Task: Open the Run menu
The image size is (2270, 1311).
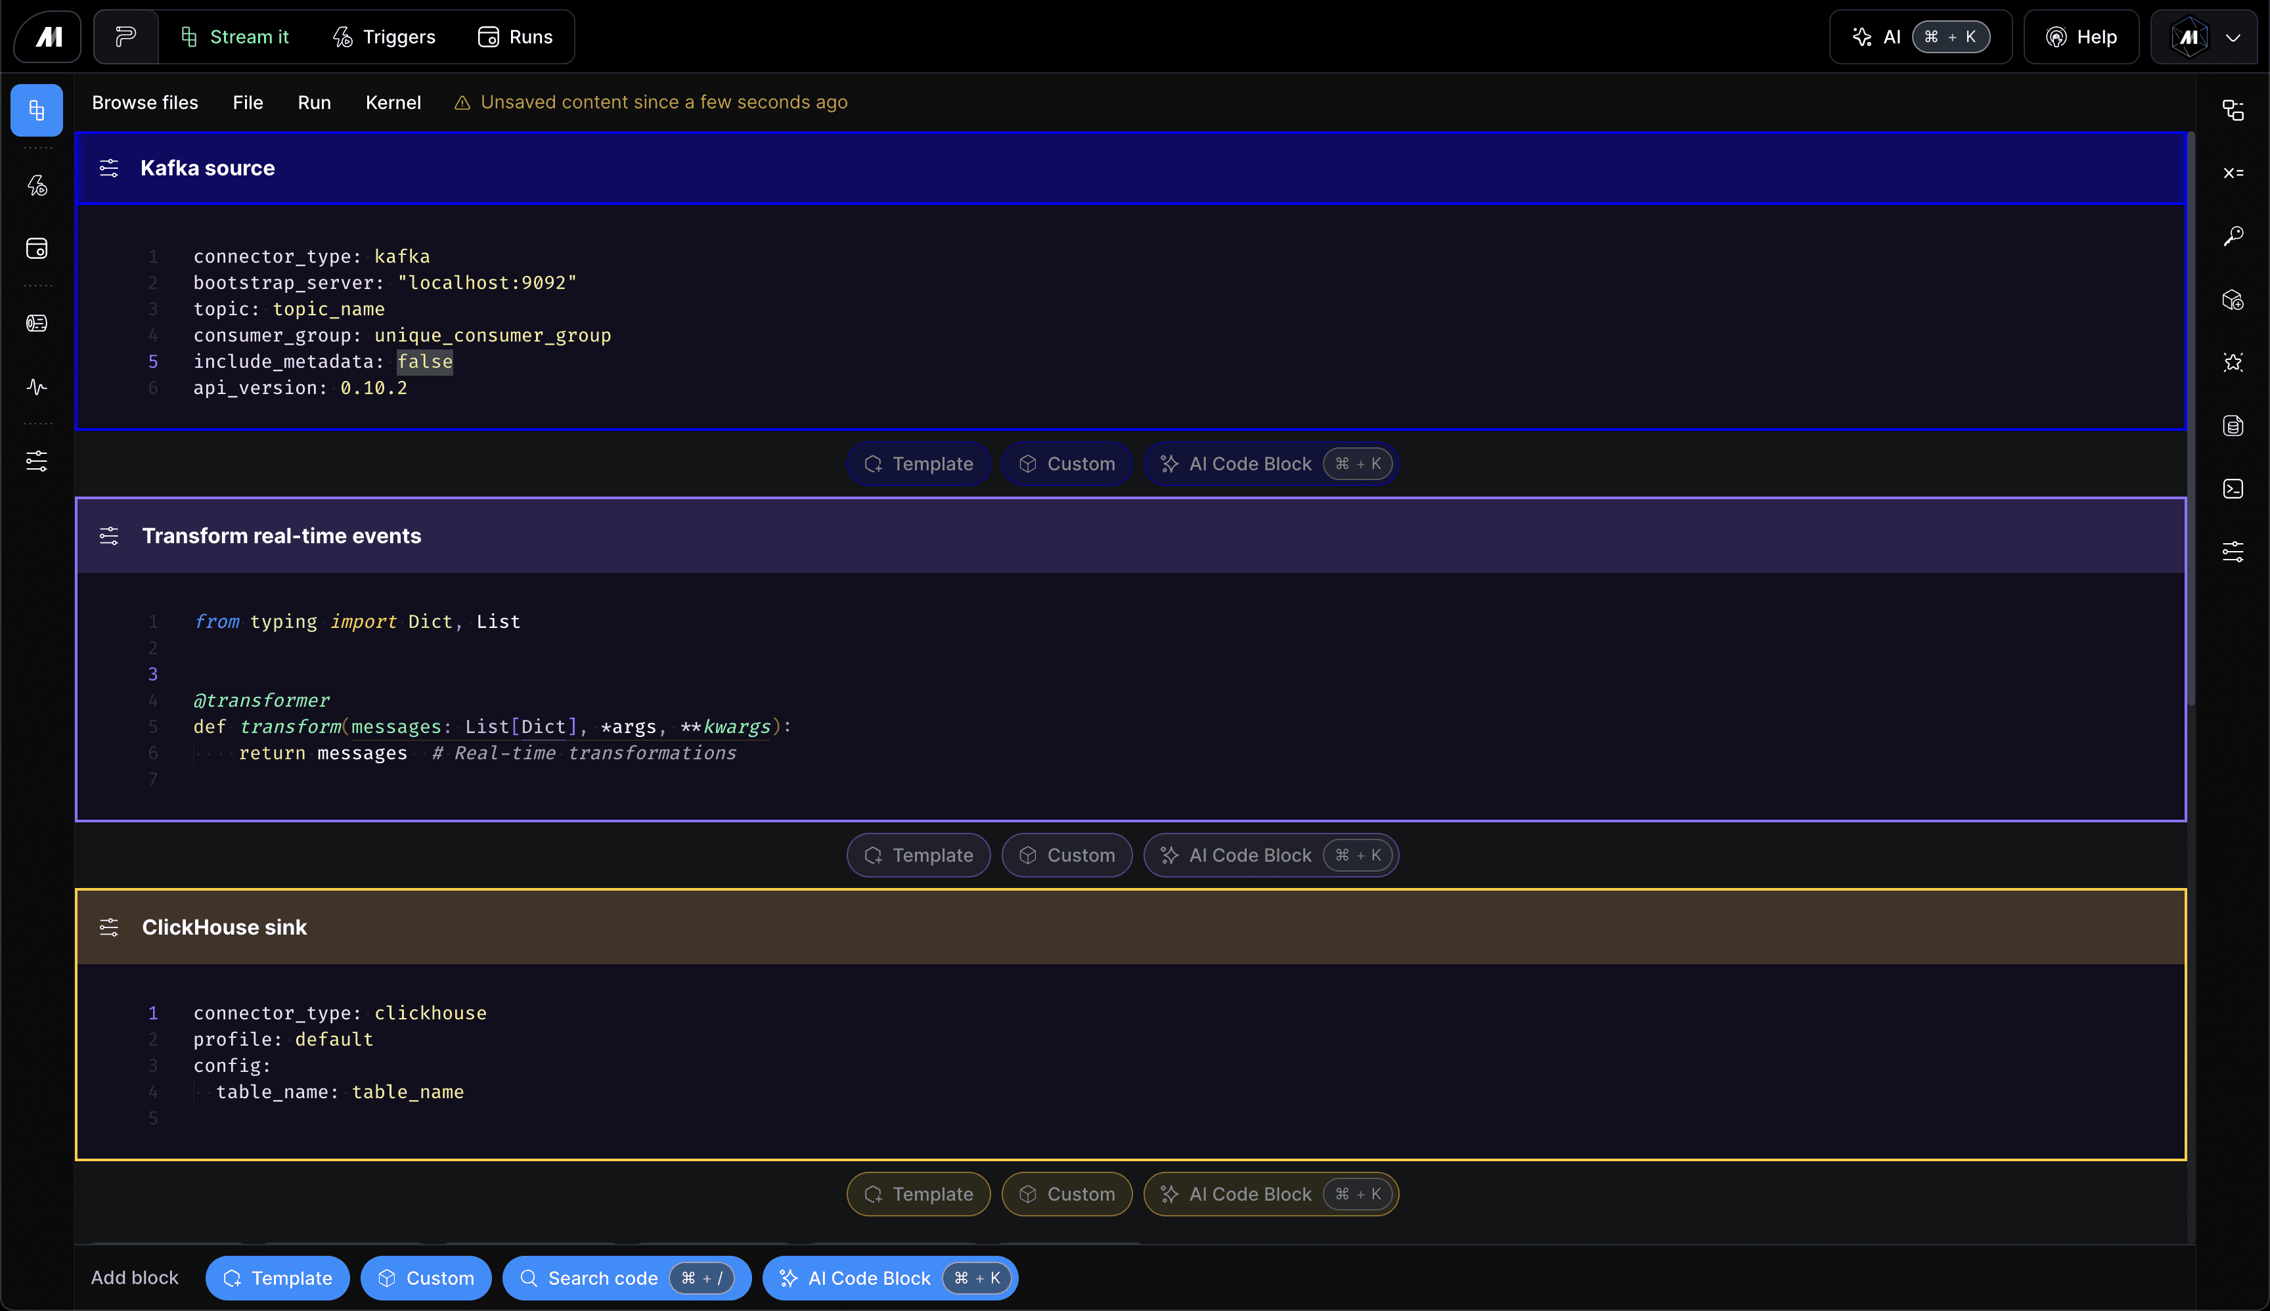Action: pyautogui.click(x=314, y=102)
